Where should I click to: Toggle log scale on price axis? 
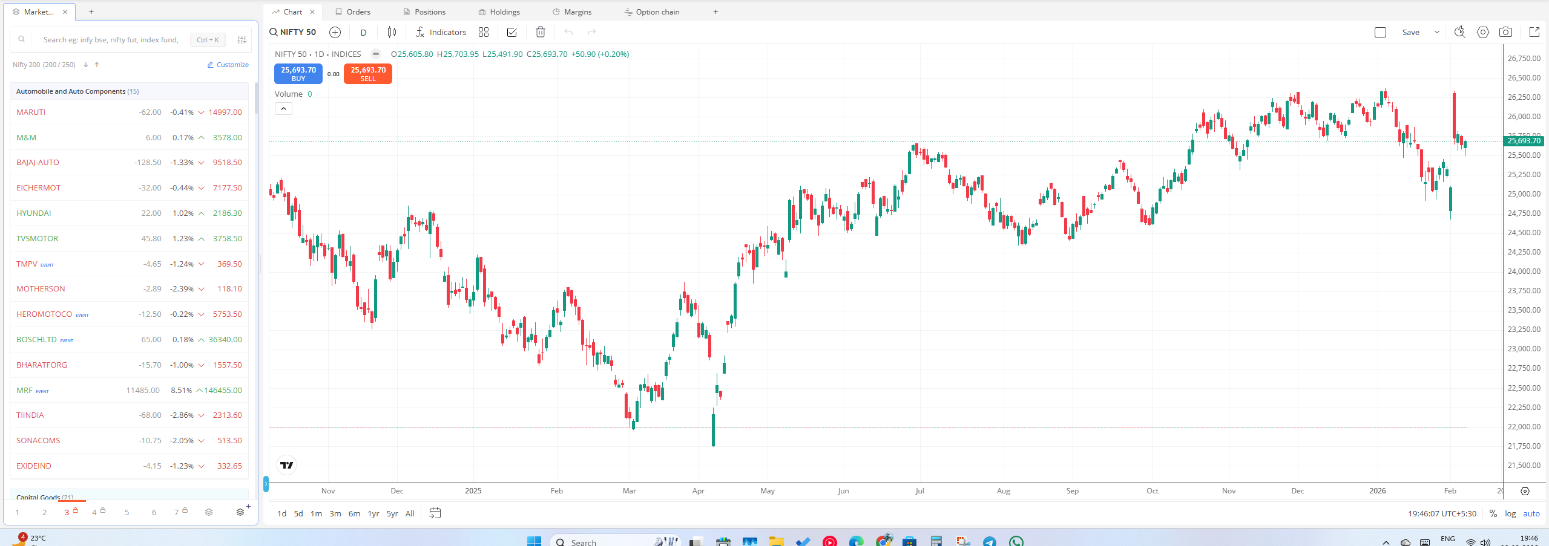1510,513
